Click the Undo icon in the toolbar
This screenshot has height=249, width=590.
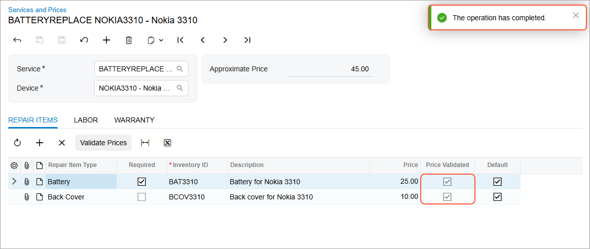pos(84,40)
